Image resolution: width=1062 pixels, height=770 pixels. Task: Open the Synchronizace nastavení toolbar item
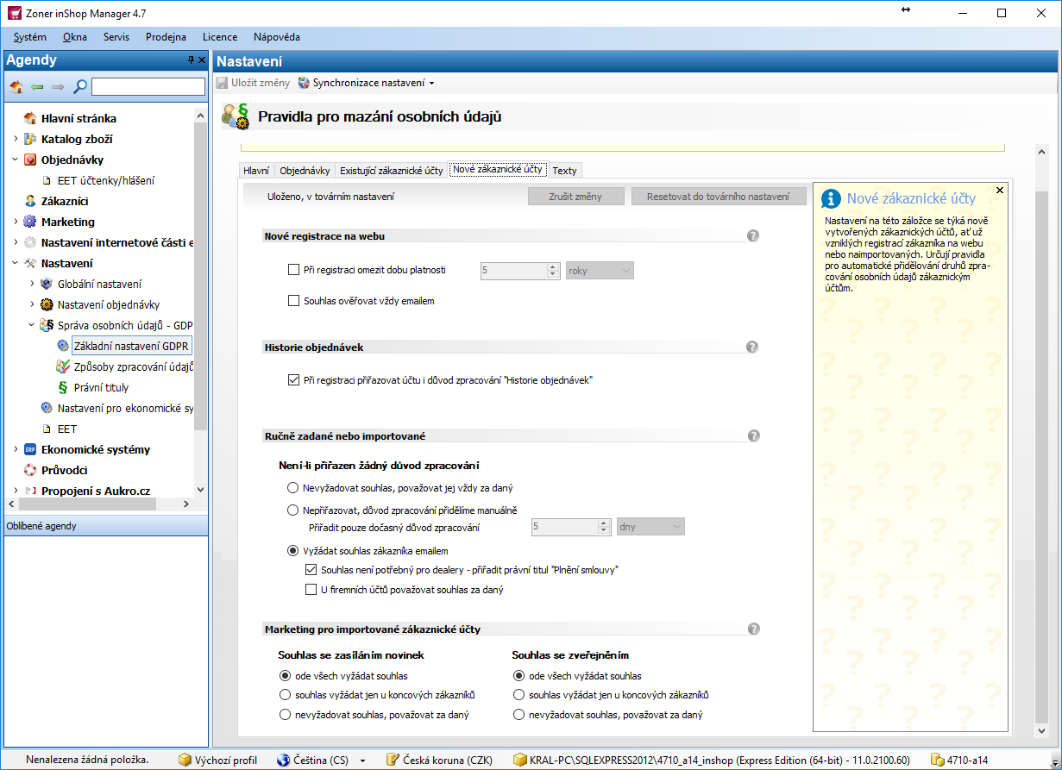tap(367, 83)
